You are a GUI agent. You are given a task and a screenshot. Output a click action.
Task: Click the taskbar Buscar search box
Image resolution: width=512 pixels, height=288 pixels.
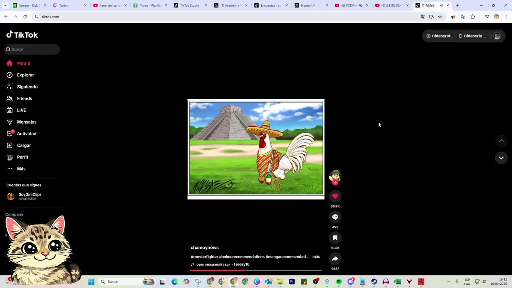(x=127, y=282)
